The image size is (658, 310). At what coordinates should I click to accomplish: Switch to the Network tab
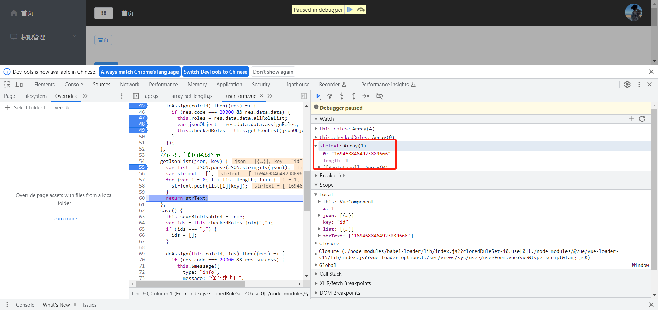(x=130, y=85)
